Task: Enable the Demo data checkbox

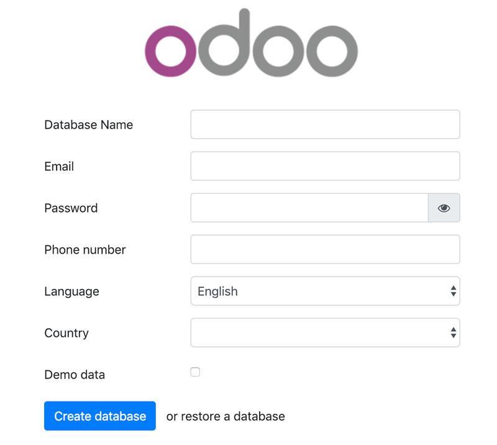Action: pos(195,371)
